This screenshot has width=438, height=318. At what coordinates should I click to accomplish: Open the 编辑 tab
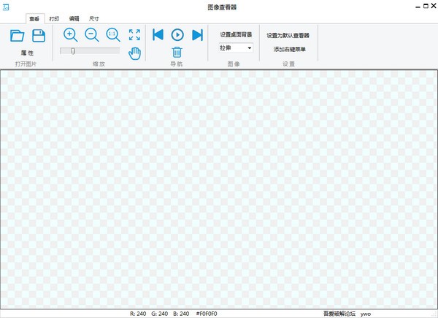(x=74, y=18)
